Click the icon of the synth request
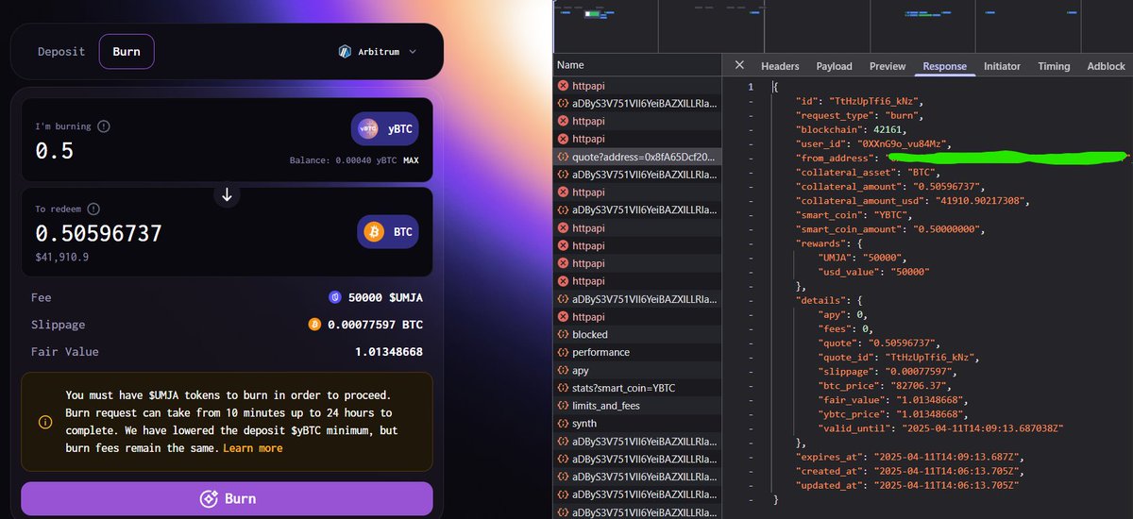Screen dimensions: 1133x519 pyautogui.click(x=563, y=424)
